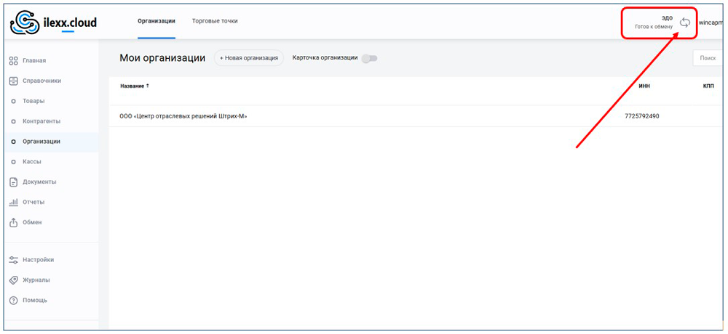Click the + Новая организация button
This screenshot has width=728, height=334.
point(249,58)
